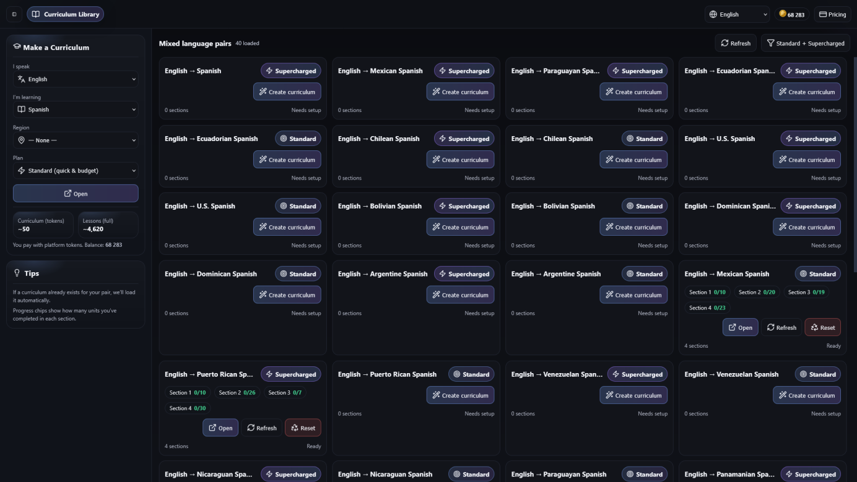The width and height of the screenshot is (857, 482).
Task: Click the lightbulb icon beside Tips
Action: coord(17,273)
